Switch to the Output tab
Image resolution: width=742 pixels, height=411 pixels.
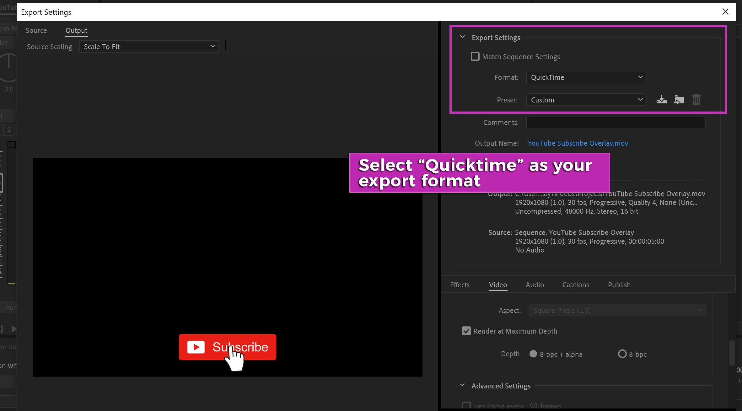point(76,30)
